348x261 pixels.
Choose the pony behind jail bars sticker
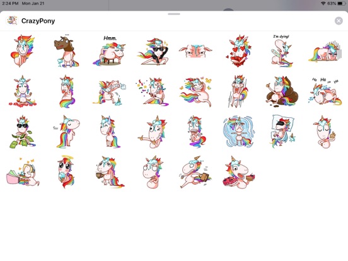coord(325,52)
